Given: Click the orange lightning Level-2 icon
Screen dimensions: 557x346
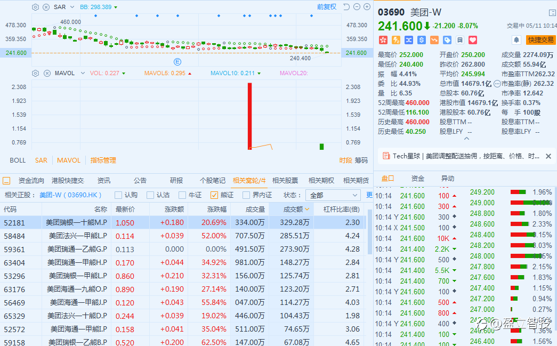Looking at the screenshot, I should pos(395,40).
